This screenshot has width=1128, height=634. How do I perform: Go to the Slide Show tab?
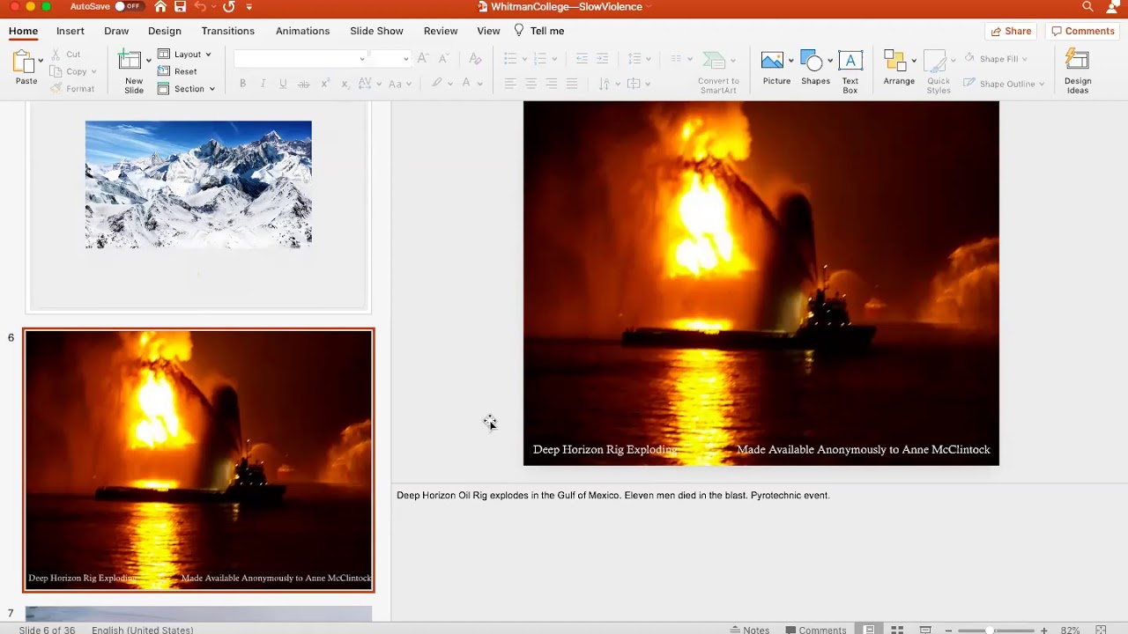[376, 31]
